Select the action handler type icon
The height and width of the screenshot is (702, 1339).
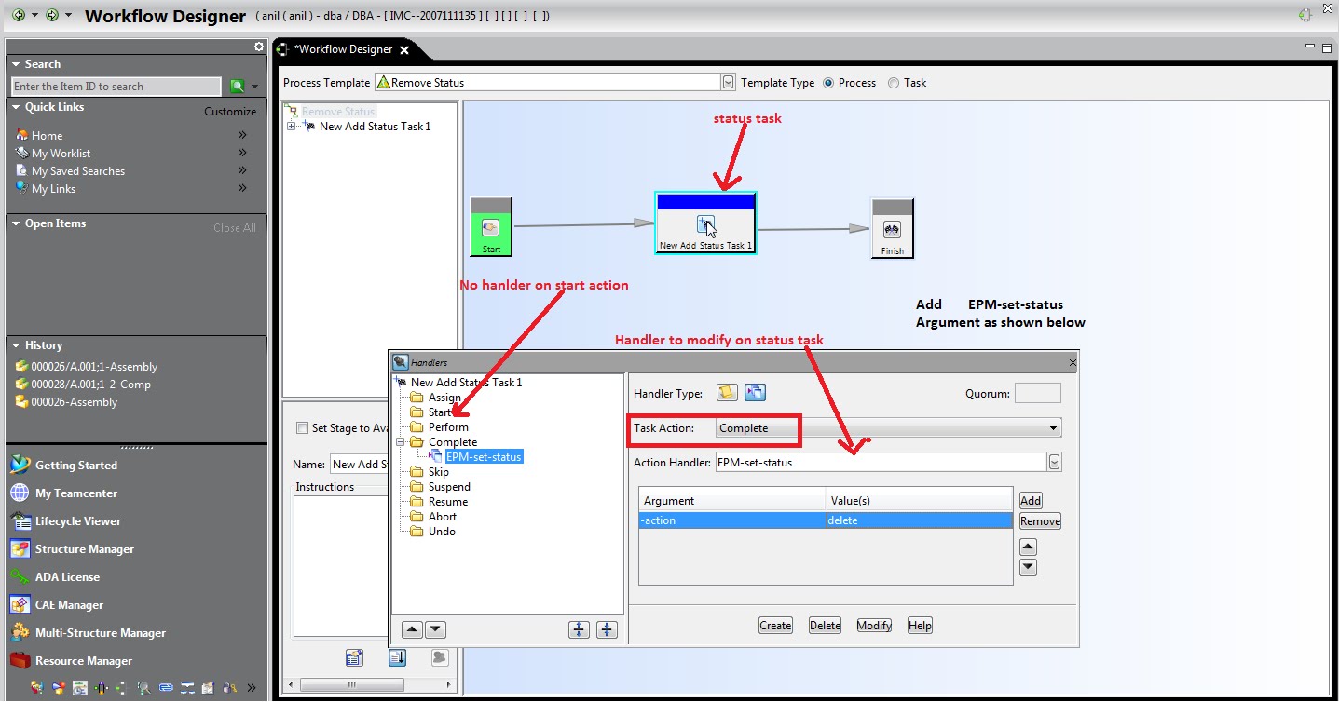tap(755, 392)
